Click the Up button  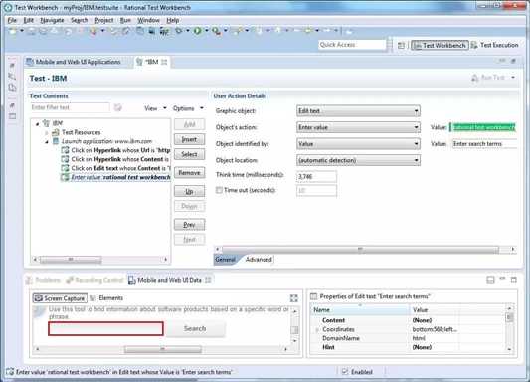click(x=189, y=191)
